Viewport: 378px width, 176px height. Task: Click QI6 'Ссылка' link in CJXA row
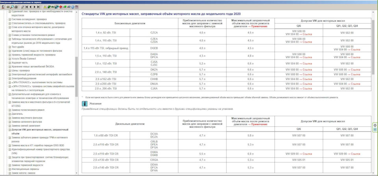point(307,89)
